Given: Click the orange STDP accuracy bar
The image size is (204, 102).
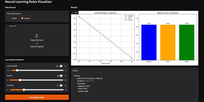Looking at the screenshot, I should (168, 42).
